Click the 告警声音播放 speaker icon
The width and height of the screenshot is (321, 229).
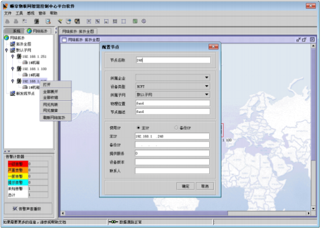click(15, 208)
